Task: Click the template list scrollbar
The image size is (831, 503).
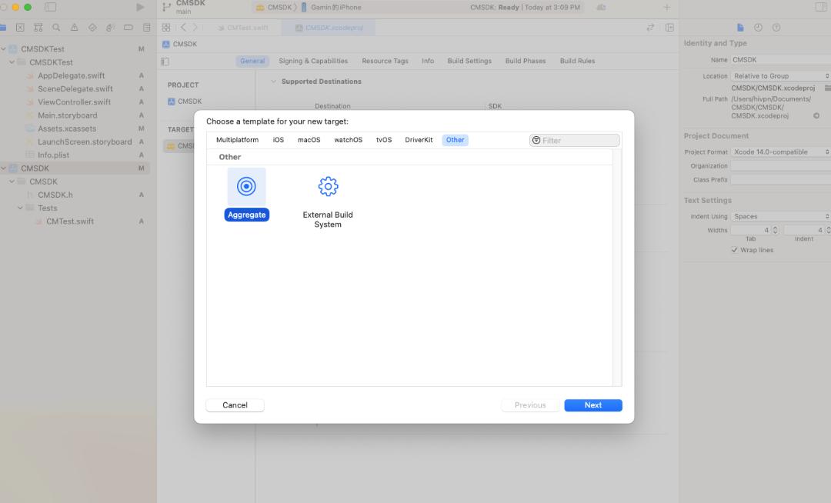Action: point(617,268)
